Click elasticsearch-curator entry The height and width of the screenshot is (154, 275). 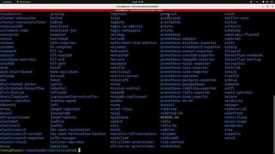point(21,134)
